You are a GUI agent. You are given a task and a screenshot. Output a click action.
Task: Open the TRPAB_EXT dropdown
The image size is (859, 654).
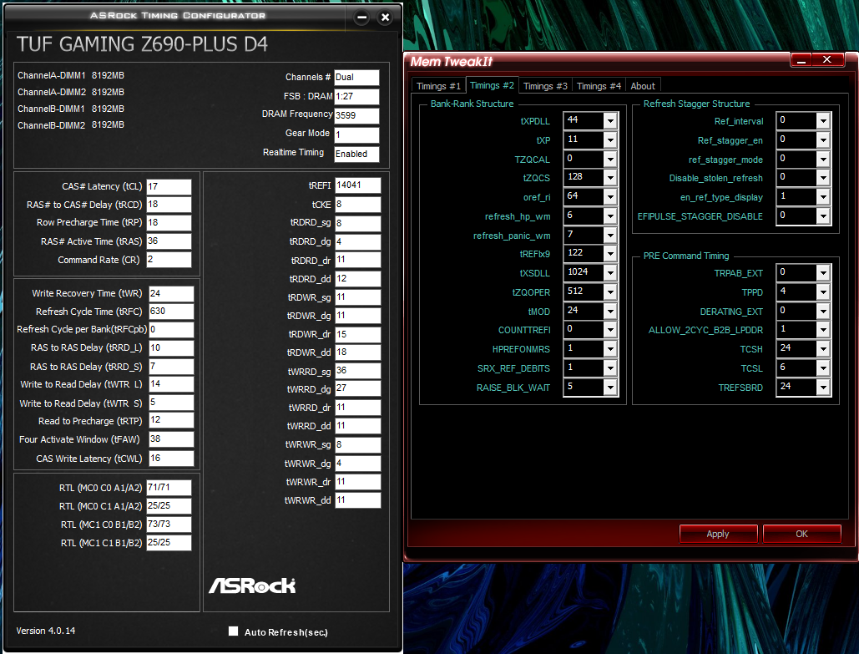pos(823,273)
